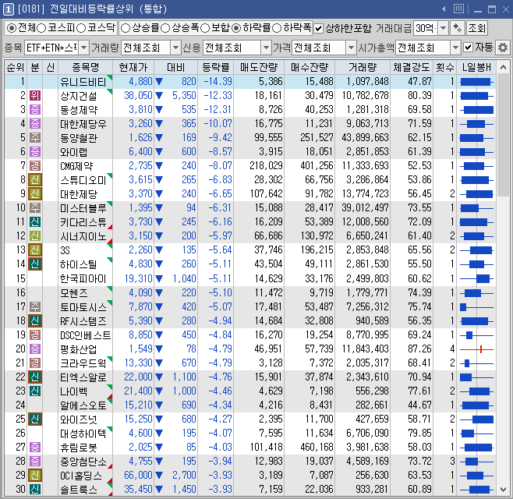
Task: Click the window number 1 icon in title bar
Action: (9, 9)
